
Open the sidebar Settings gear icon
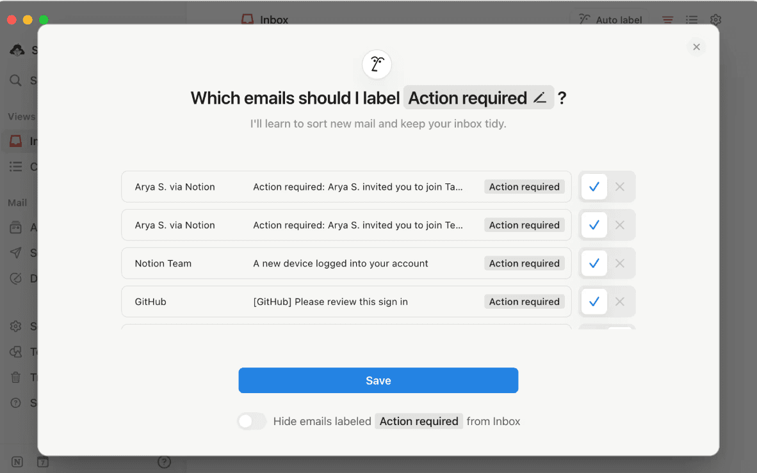coord(16,326)
